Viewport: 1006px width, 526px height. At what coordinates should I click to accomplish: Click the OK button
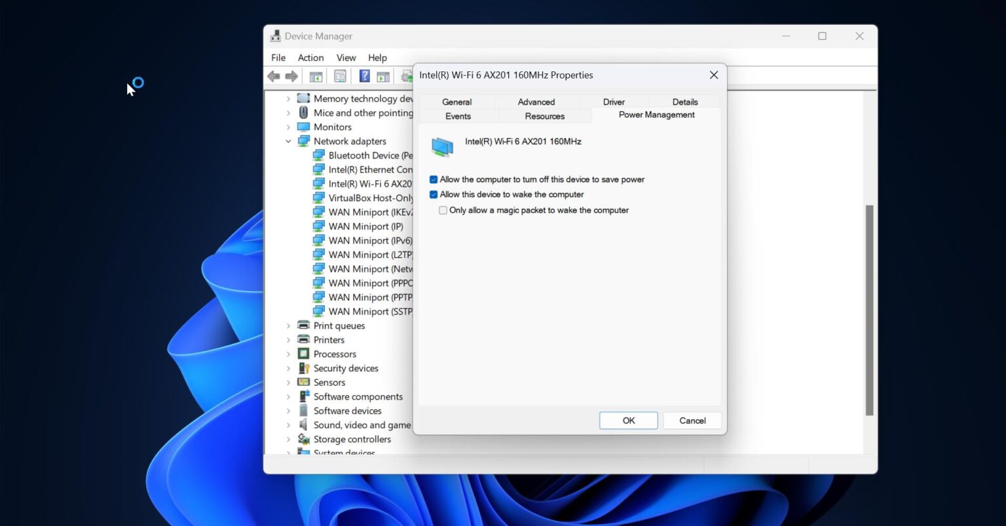click(627, 420)
